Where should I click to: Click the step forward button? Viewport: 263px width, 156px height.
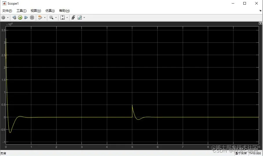pyautogui.click(x=26, y=18)
